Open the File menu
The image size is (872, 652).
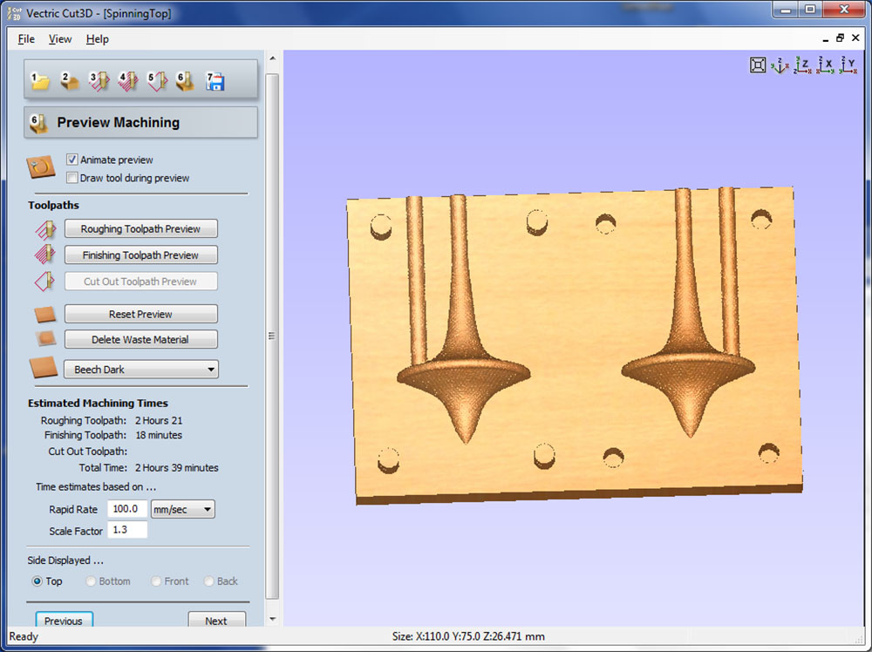(x=26, y=39)
